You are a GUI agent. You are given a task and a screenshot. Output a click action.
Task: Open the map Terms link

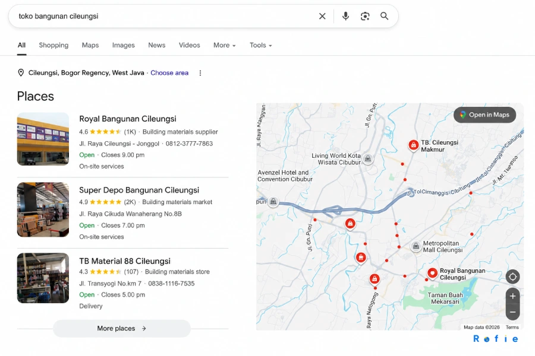point(512,327)
